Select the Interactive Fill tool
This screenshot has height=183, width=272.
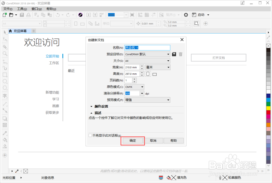click(5, 140)
